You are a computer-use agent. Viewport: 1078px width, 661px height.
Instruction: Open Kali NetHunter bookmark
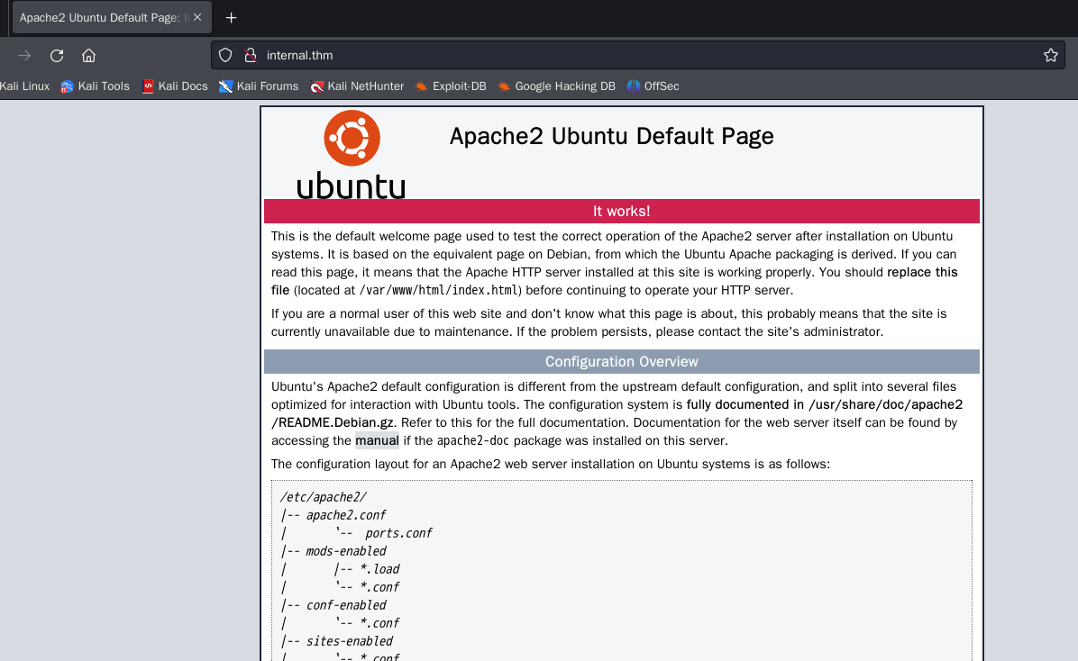coord(357,86)
